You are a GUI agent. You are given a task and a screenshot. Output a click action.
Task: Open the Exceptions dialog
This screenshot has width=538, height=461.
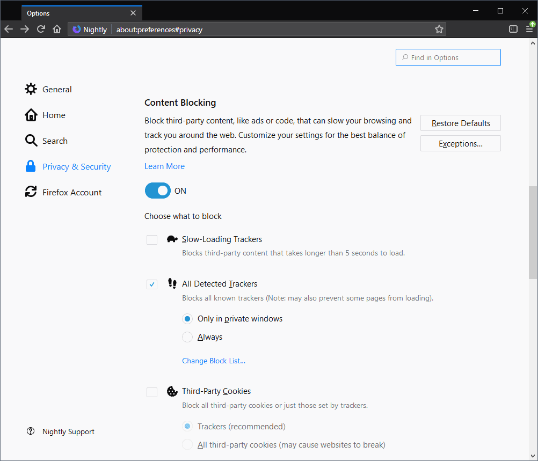(x=460, y=143)
